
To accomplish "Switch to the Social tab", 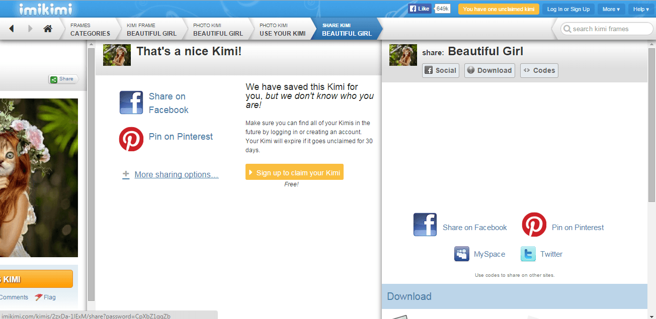I will click(x=441, y=70).
